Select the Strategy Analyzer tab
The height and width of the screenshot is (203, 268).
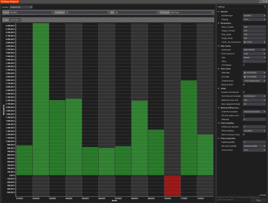9,2
